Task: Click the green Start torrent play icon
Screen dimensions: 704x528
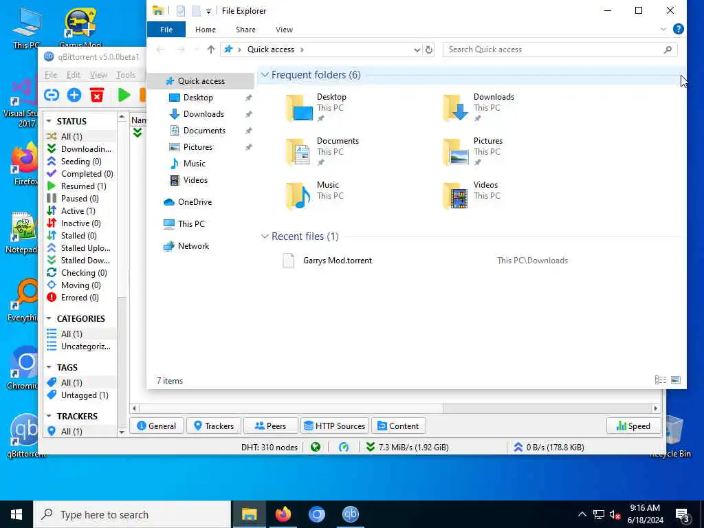Action: 124,95
